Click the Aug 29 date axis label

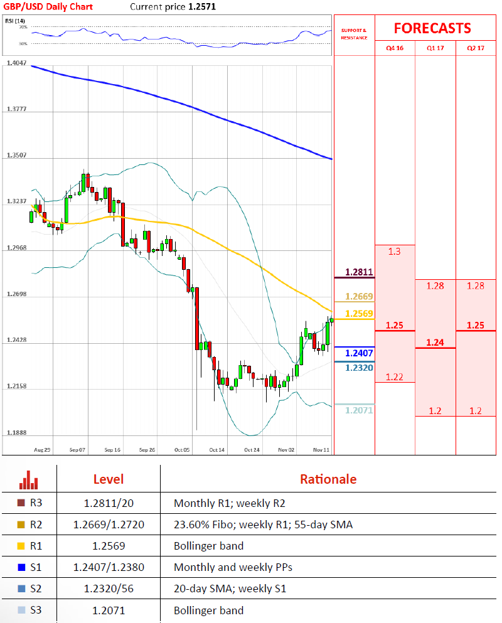coord(42,450)
